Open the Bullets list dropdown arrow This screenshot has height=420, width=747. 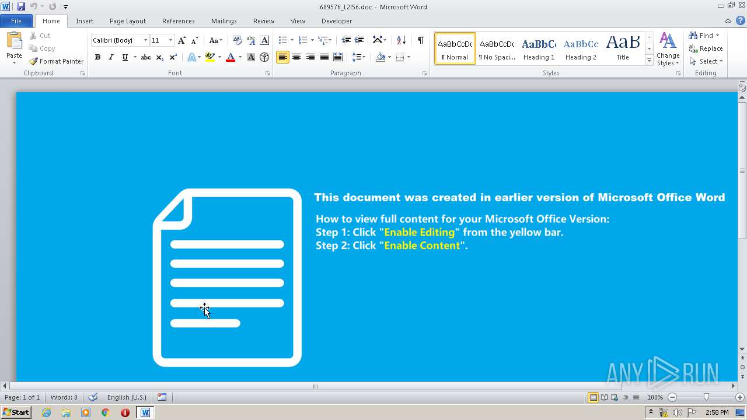click(x=292, y=40)
